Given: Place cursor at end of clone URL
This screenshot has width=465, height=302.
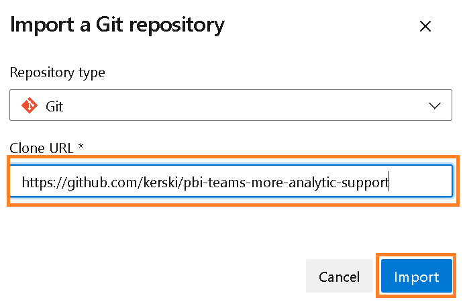Looking at the screenshot, I should (x=389, y=182).
